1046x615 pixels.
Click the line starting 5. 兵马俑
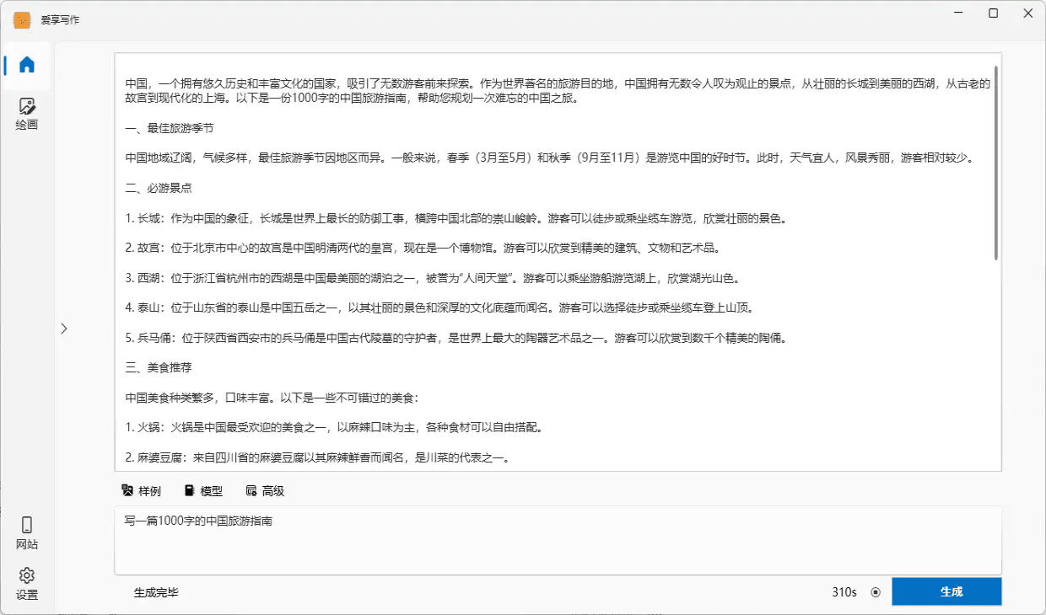(x=456, y=338)
